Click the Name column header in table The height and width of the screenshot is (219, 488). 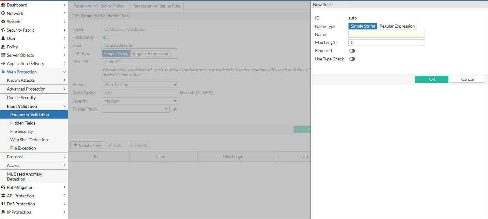[161, 156]
